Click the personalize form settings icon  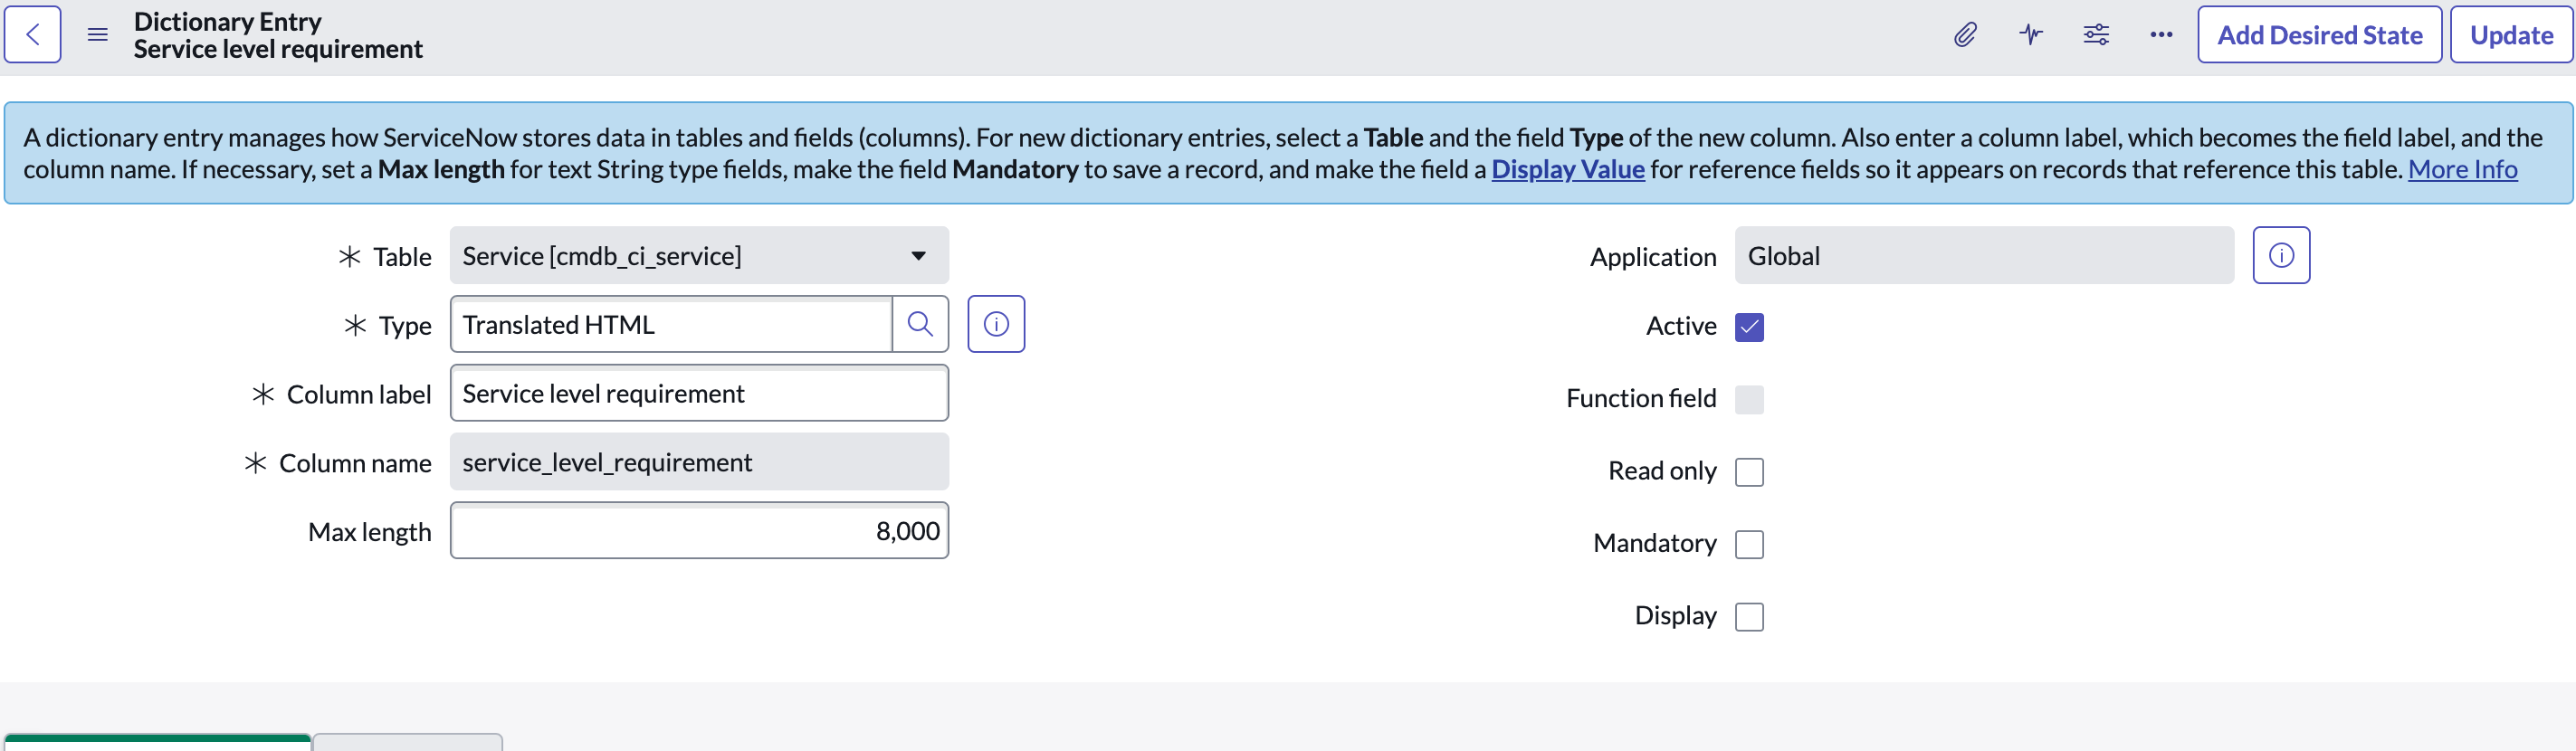(2096, 35)
